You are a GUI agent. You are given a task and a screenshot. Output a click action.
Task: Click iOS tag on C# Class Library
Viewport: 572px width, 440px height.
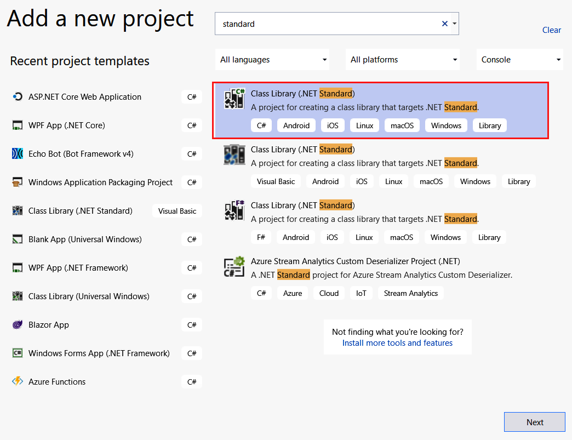click(333, 125)
